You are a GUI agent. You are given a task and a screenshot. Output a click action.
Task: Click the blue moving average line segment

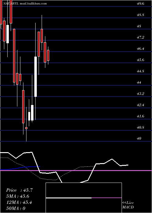point(20,168)
